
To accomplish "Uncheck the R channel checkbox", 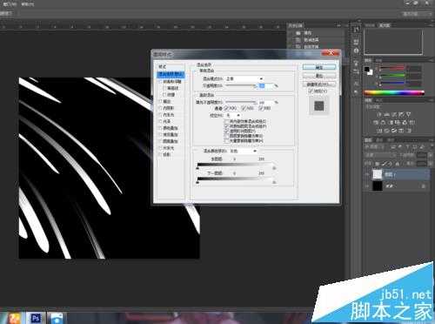I will tap(226, 108).
